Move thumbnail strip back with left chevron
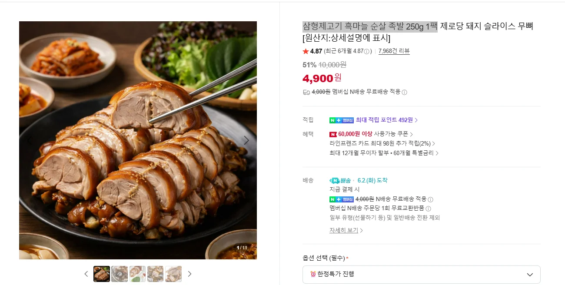565x285 pixels. click(86, 274)
